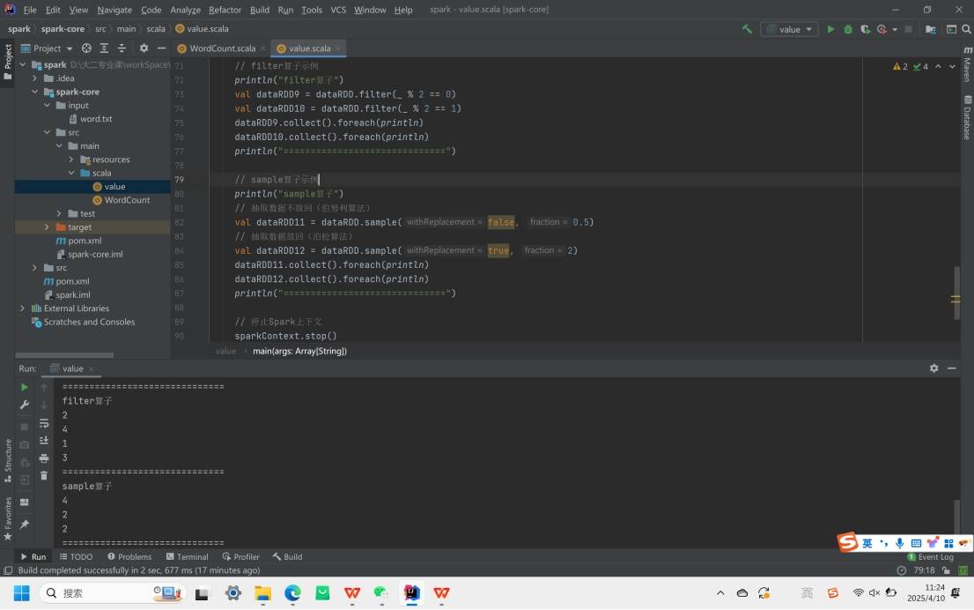Expand all in Project panel
The width and height of the screenshot is (974, 610).
tap(104, 48)
